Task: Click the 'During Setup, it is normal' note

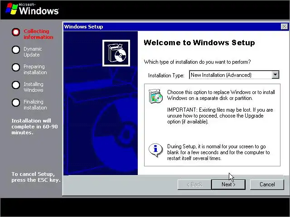Action: click(218, 152)
